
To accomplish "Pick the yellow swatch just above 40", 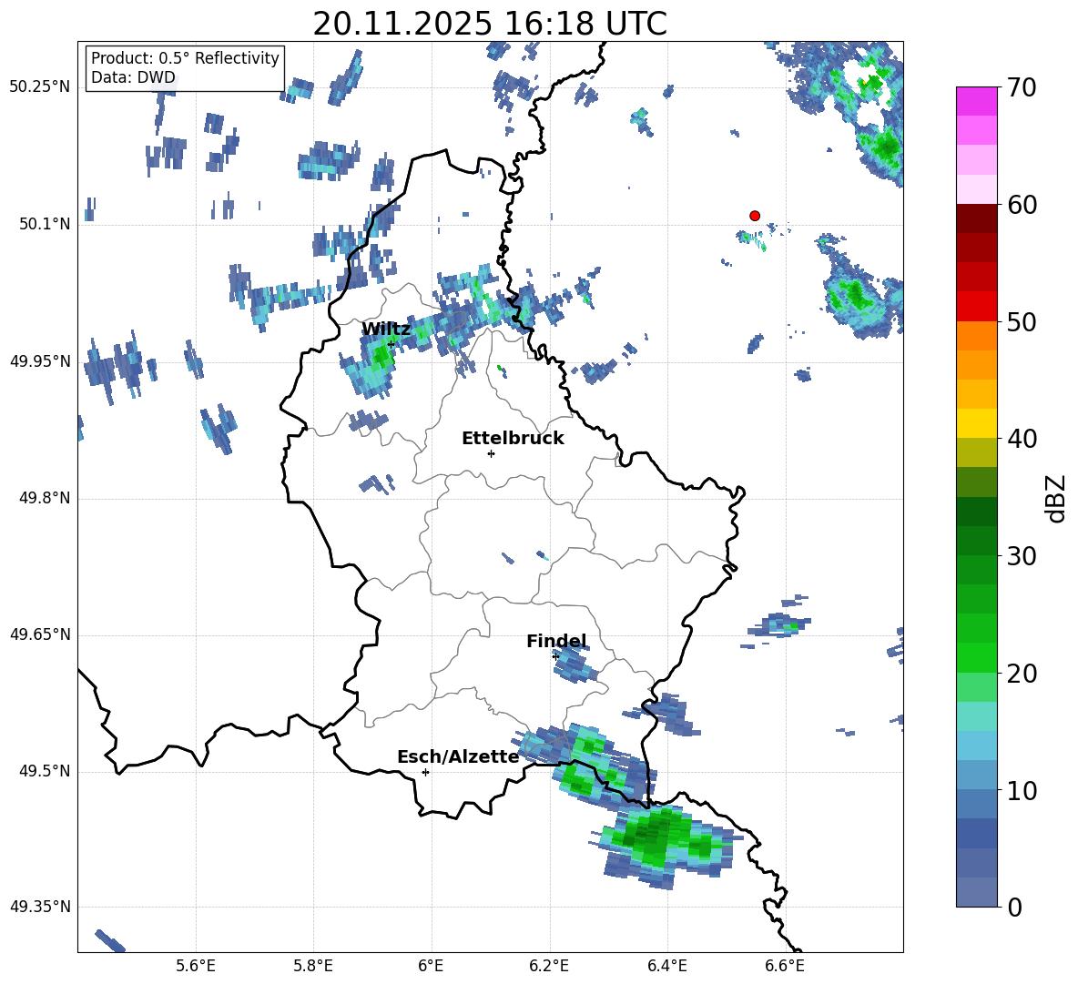I will 976,423.
